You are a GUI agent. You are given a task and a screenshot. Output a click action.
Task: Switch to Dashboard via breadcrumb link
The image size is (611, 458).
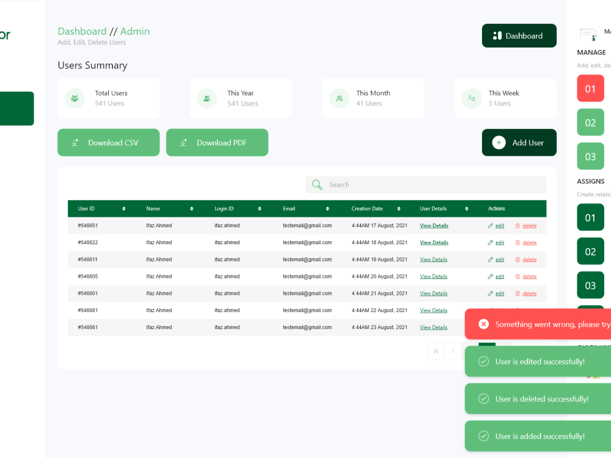tap(82, 31)
